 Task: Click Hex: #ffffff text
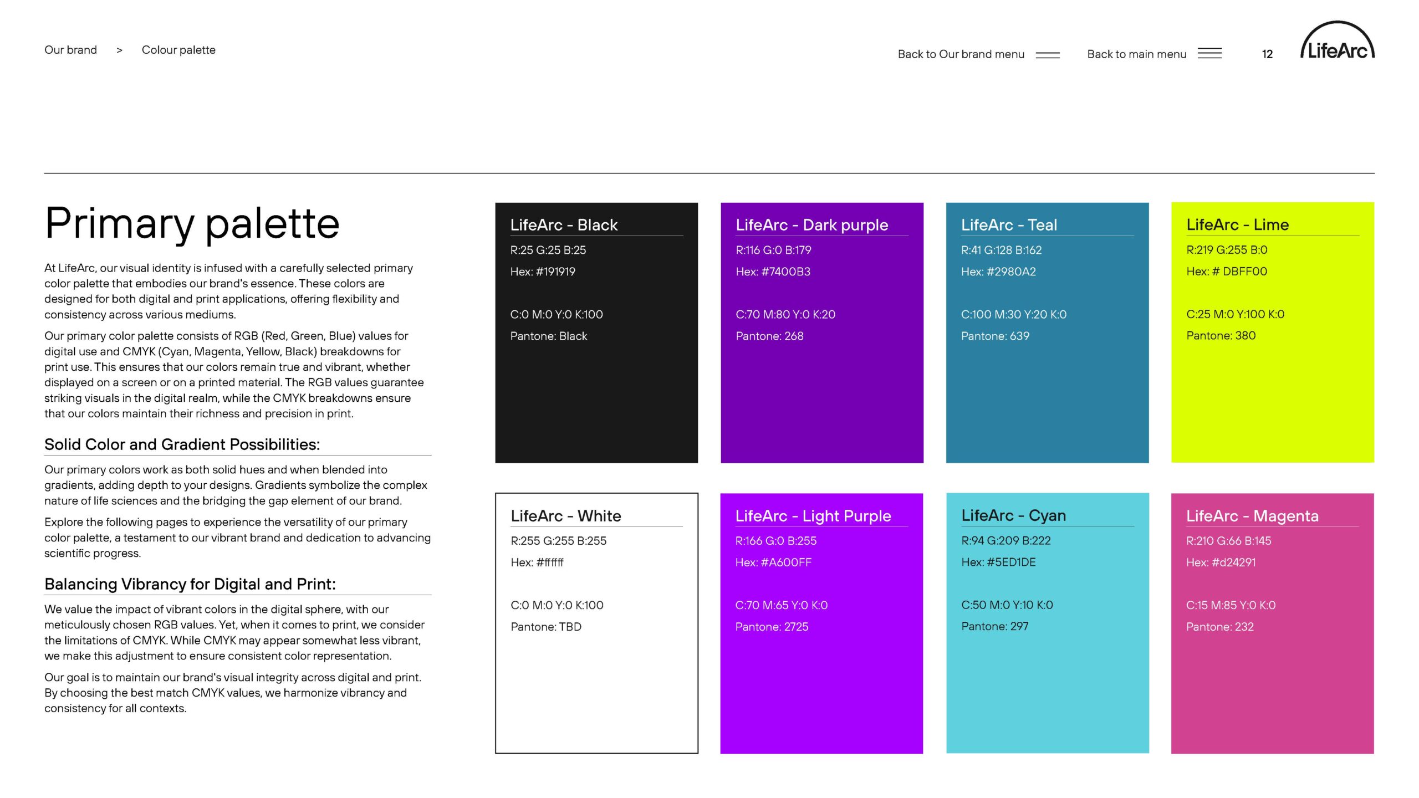(537, 562)
